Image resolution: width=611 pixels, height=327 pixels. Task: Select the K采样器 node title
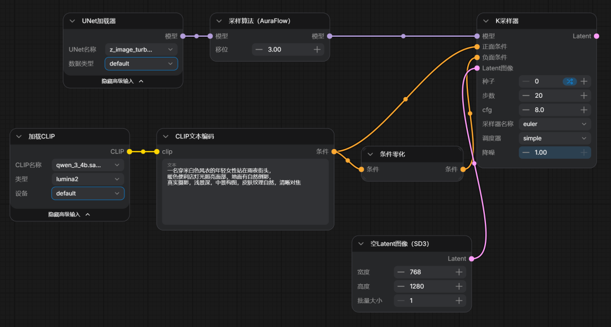pyautogui.click(x=507, y=21)
